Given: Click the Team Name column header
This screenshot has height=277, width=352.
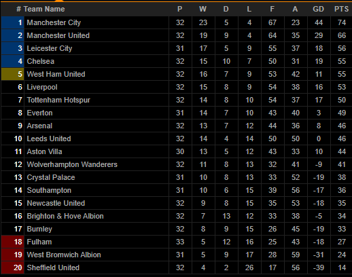Looking at the screenshot, I should click(44, 9).
